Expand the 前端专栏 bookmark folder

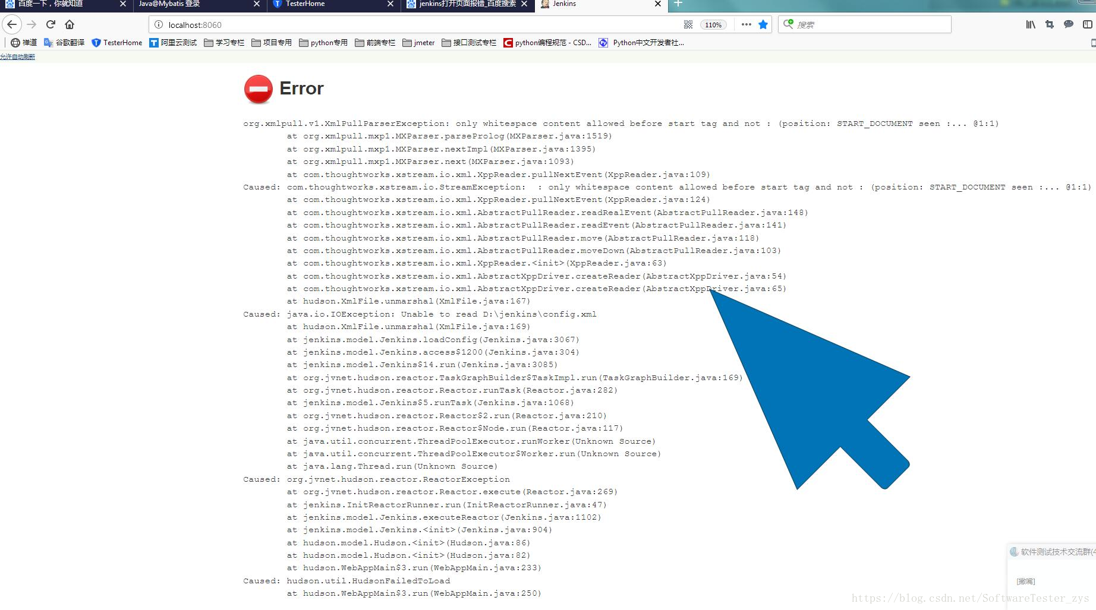(375, 43)
